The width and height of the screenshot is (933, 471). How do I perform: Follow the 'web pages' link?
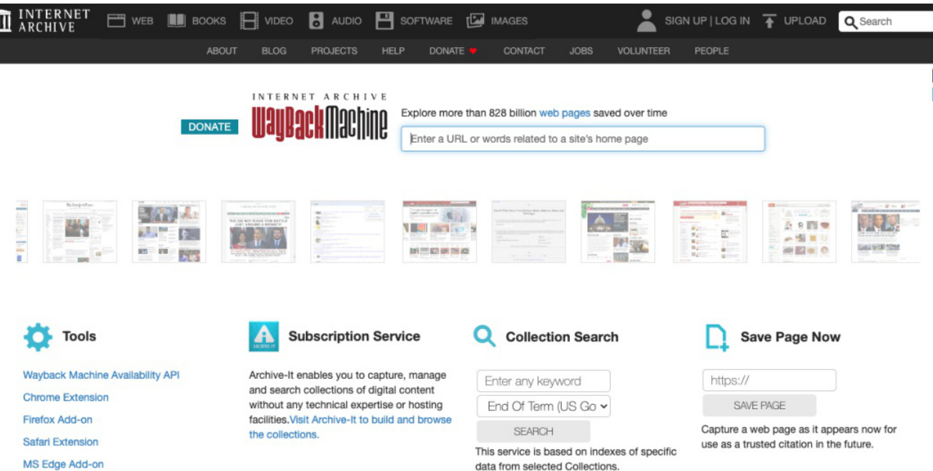565,113
